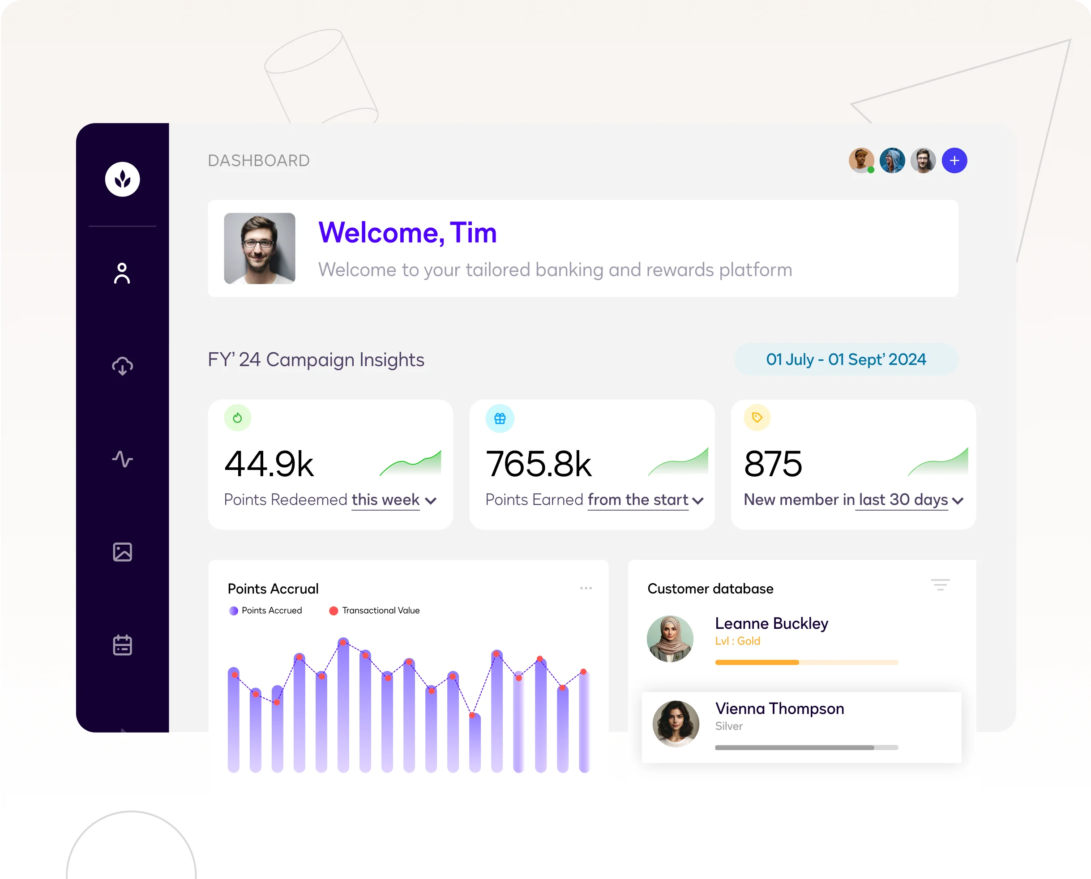Click the yellow tag icon on 875 card
The image size is (1091, 879).
tap(757, 418)
